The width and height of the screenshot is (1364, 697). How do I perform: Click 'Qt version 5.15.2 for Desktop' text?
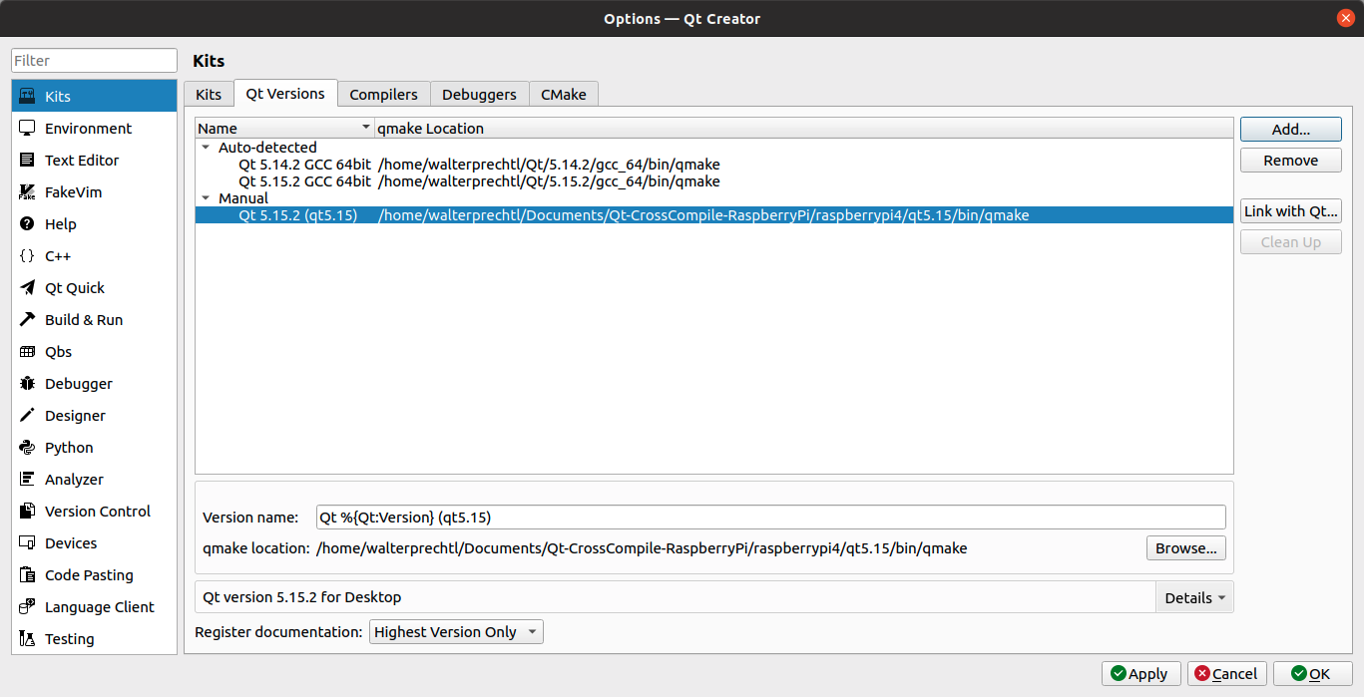coord(302,597)
